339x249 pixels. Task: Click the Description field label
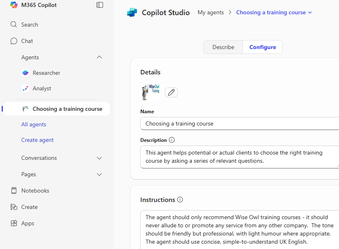(x=153, y=140)
